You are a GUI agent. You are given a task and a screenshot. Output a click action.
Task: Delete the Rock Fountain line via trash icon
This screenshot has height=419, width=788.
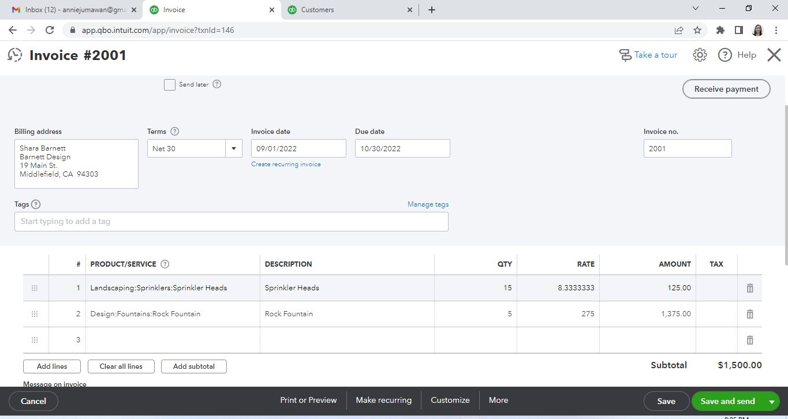pos(750,314)
